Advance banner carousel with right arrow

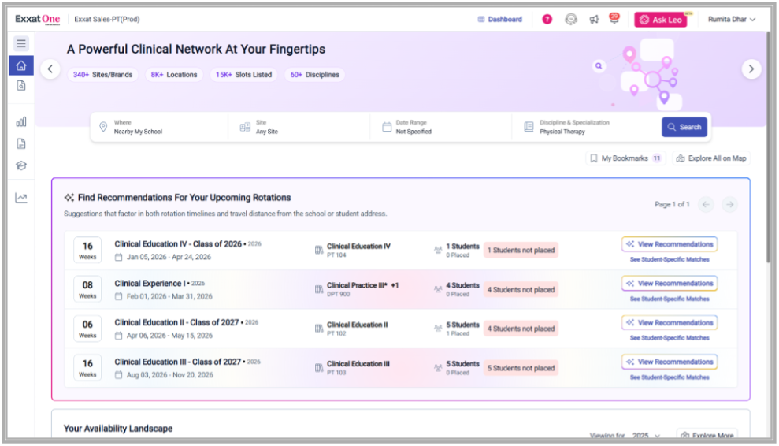click(751, 69)
